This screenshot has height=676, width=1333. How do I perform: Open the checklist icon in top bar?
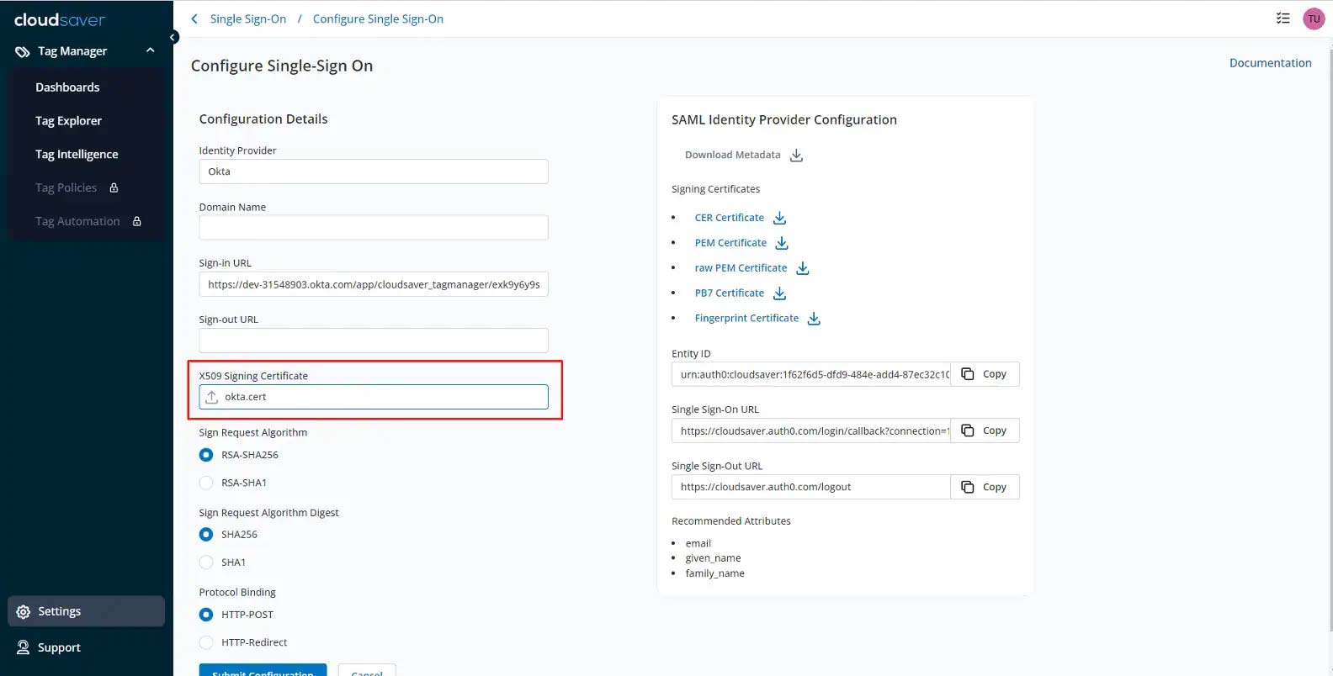tap(1283, 18)
